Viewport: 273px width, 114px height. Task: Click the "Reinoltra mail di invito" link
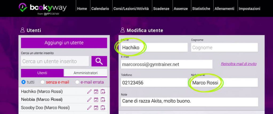(x=239, y=64)
